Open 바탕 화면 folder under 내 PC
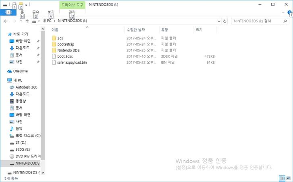 tap(23, 115)
